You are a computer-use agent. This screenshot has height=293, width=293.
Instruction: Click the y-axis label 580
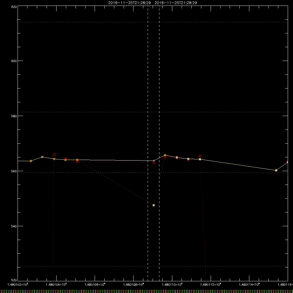point(14,116)
